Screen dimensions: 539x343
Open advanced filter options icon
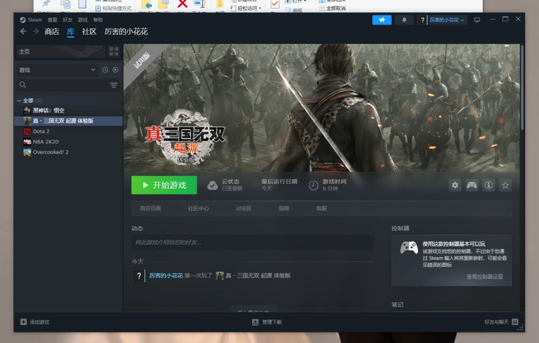click(x=114, y=85)
